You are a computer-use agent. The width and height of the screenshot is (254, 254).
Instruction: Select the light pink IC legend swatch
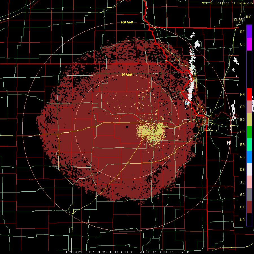pos(249,182)
